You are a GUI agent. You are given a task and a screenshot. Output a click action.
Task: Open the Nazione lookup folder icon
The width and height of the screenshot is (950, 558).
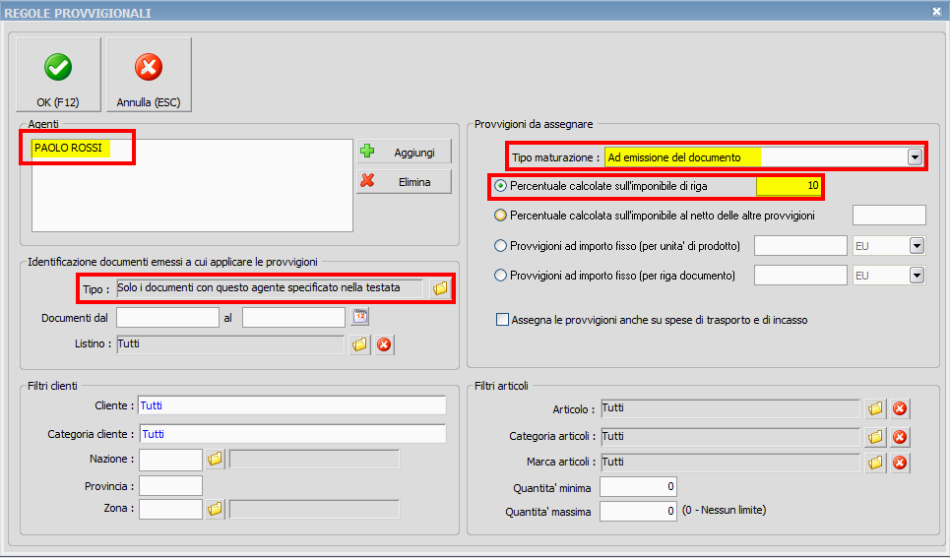[215, 459]
